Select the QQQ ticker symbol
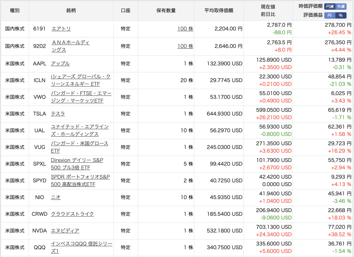 coord(40,248)
